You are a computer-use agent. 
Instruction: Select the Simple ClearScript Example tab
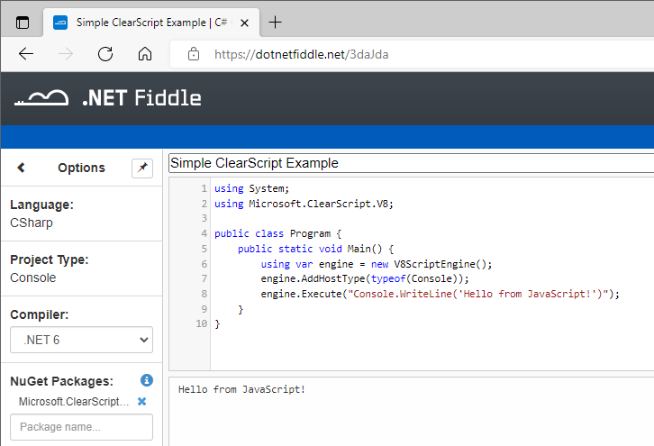(151, 23)
